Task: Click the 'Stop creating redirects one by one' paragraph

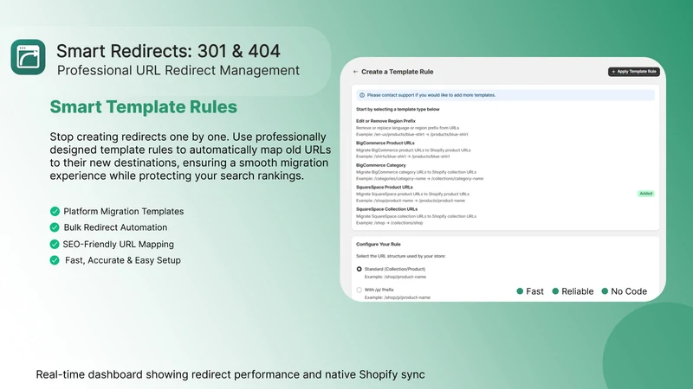Action: tap(190, 156)
